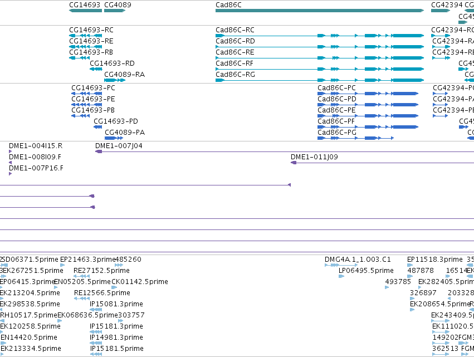This screenshot has height=357, width=474.
Task: Click the IP15181.3prime EST label
Action: pos(116,326)
